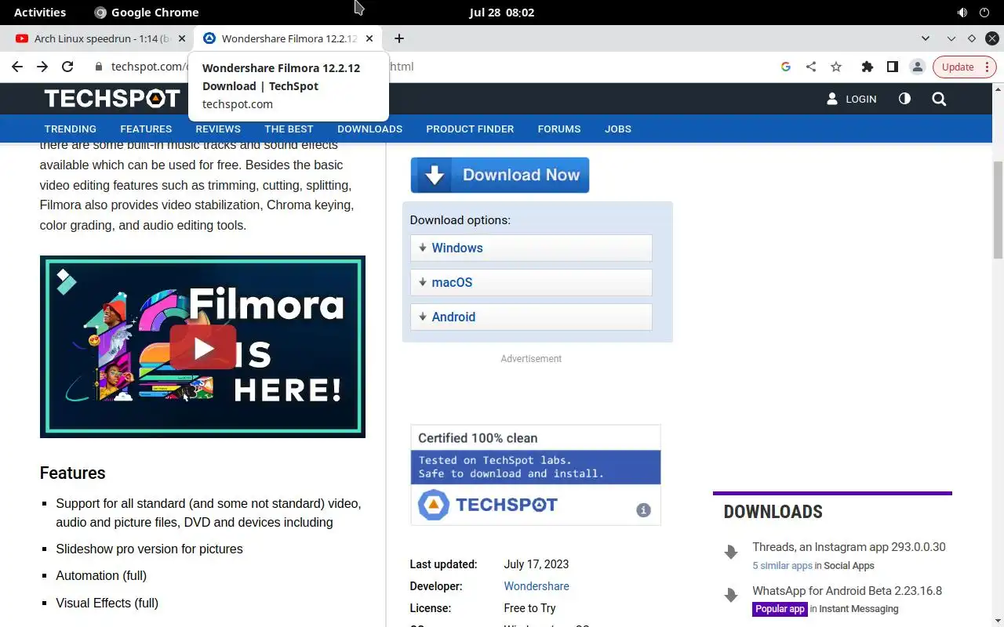The height and width of the screenshot is (627, 1004).
Task: Open WhatsApp for Android Beta download
Action: [x=847, y=591]
